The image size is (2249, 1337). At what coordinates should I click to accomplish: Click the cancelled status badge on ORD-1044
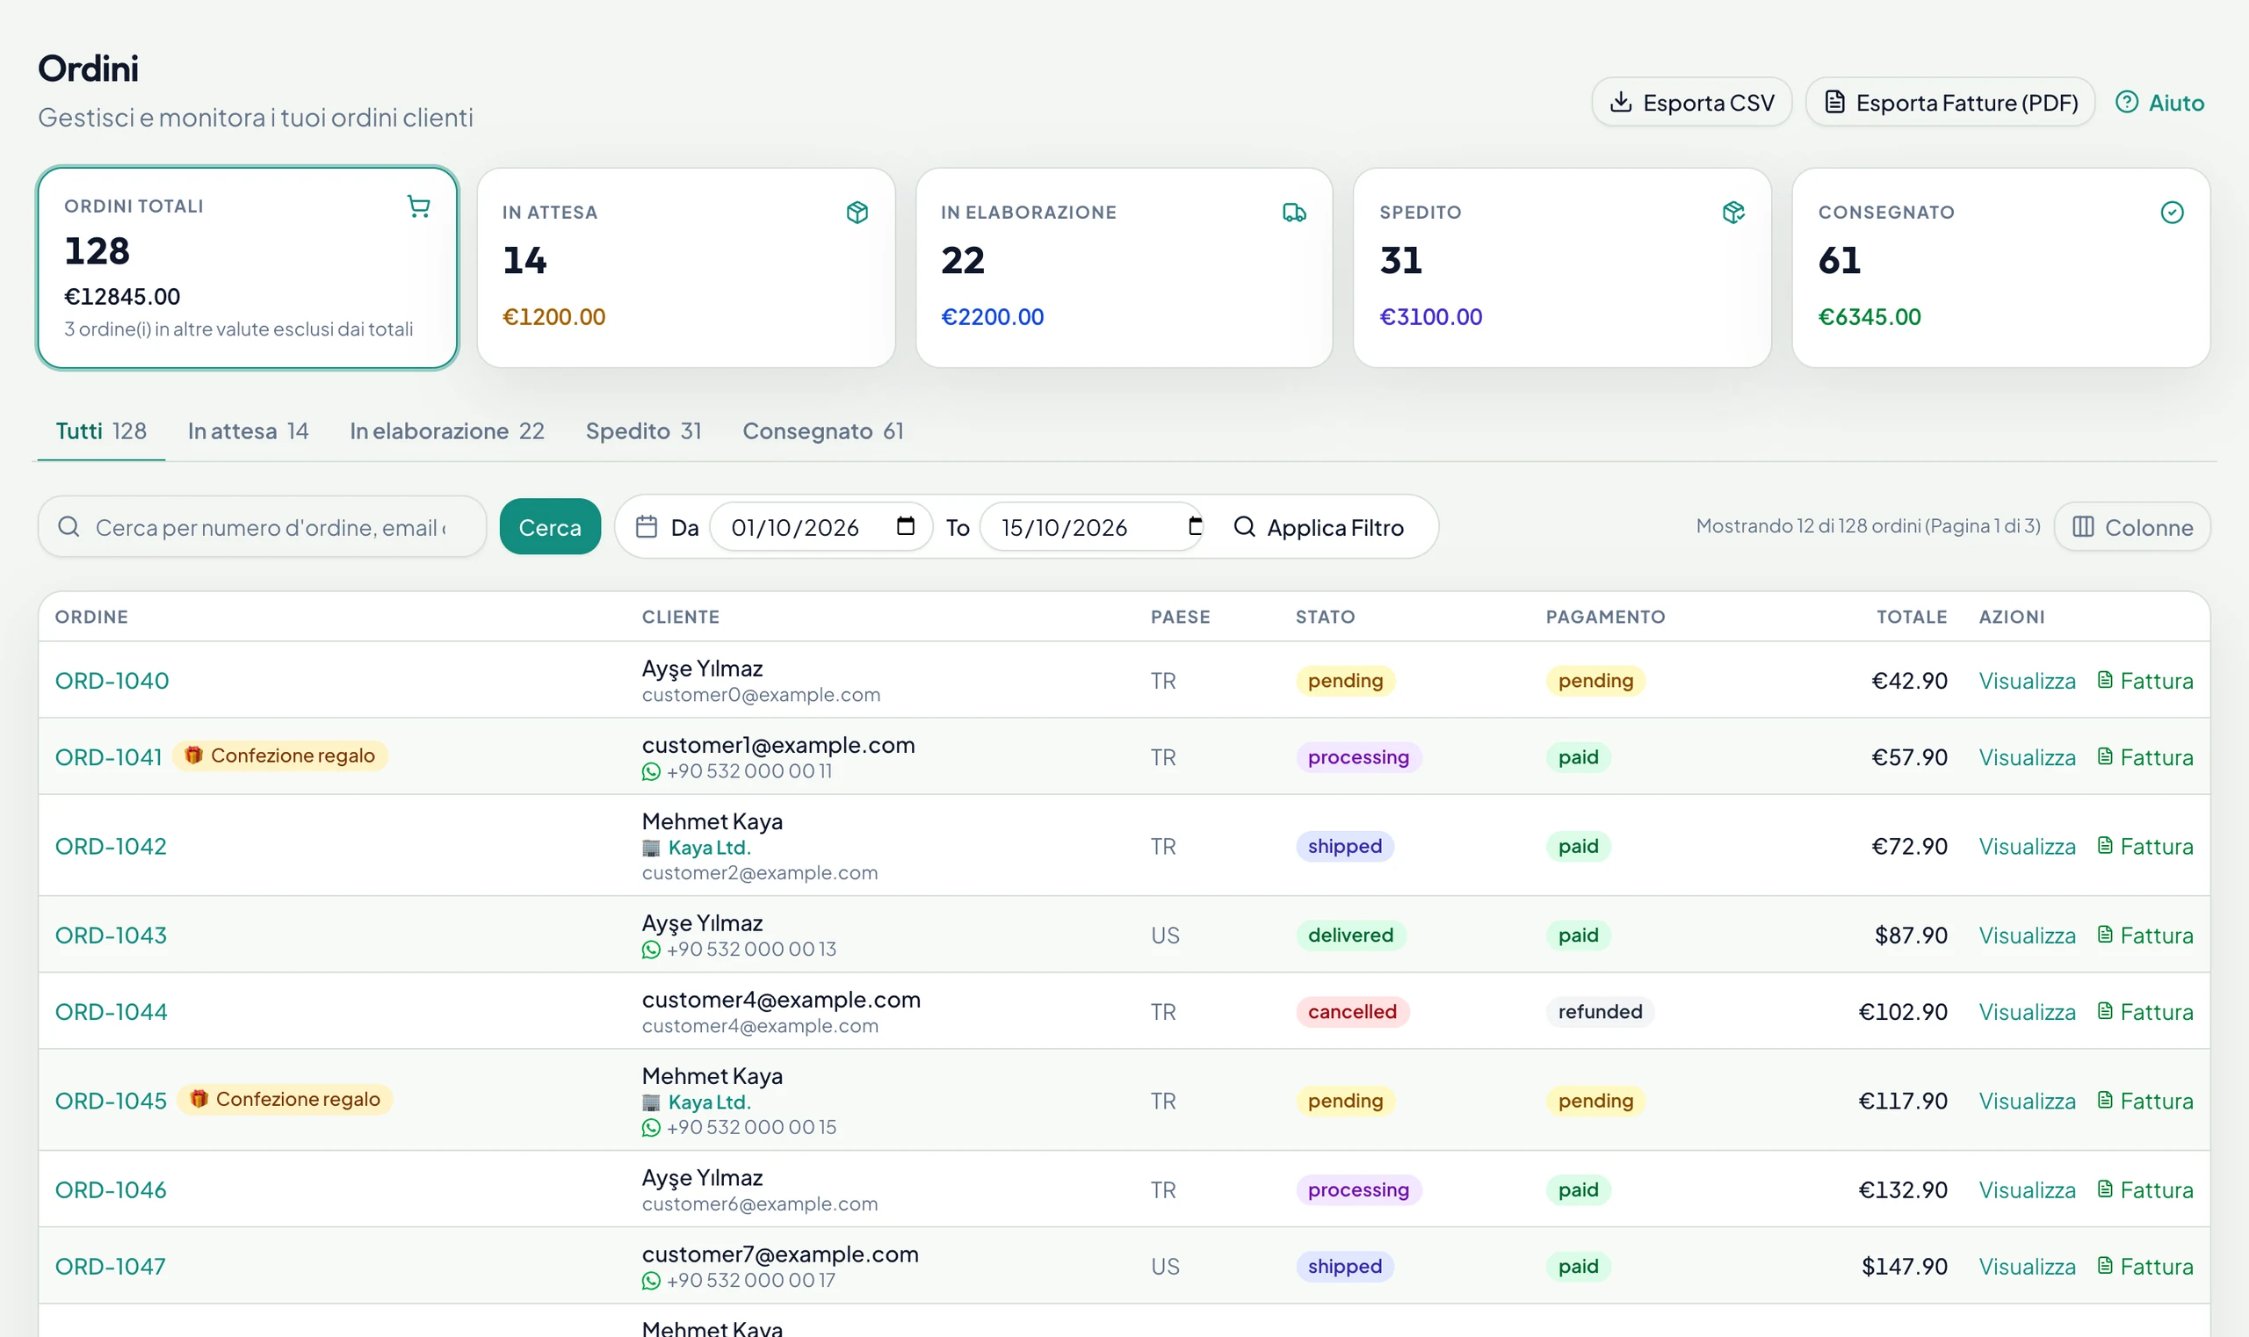click(x=1351, y=1012)
